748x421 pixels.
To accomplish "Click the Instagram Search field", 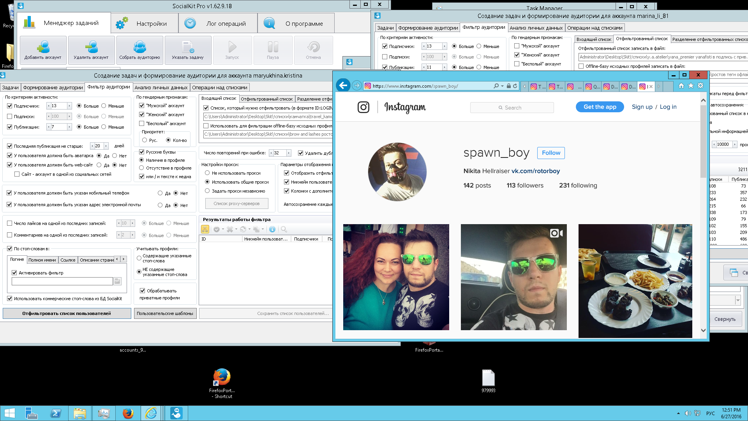I will pyautogui.click(x=512, y=108).
